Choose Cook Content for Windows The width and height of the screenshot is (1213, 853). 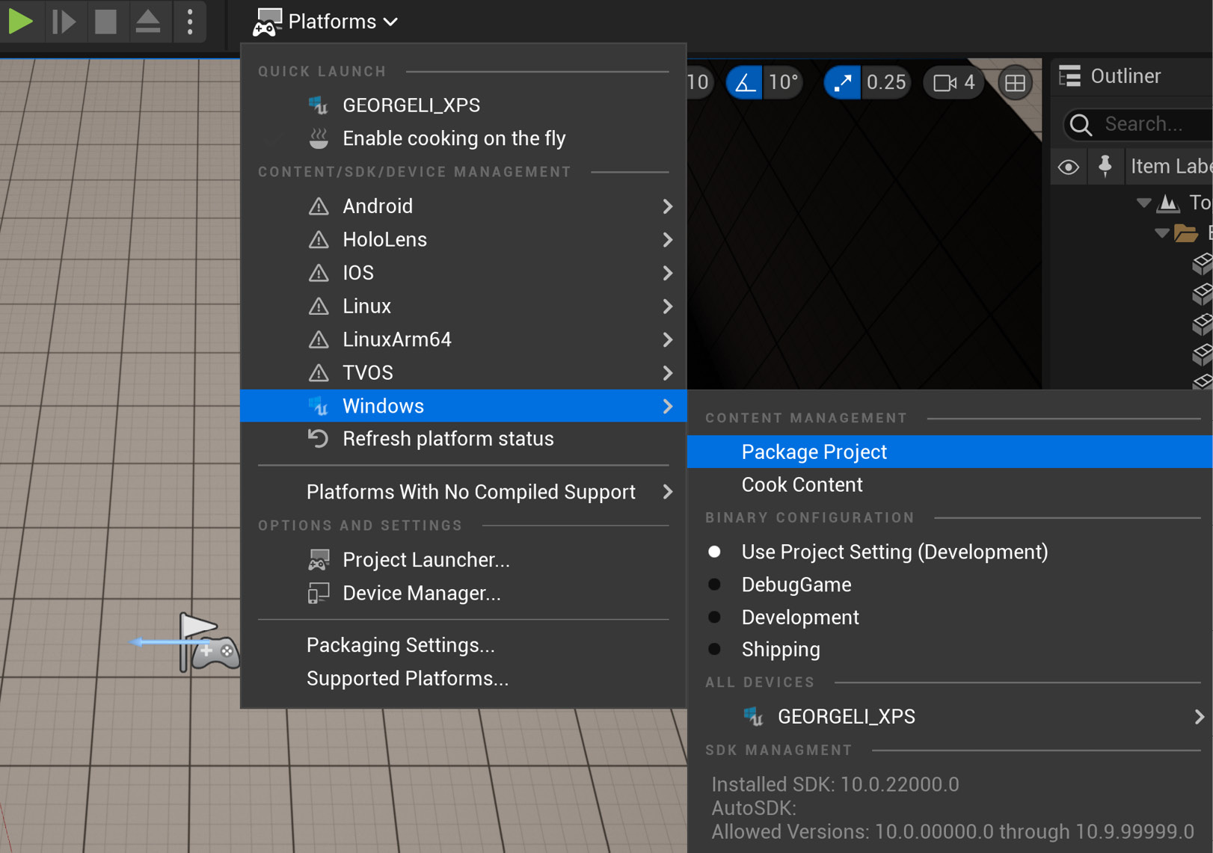[950, 484]
